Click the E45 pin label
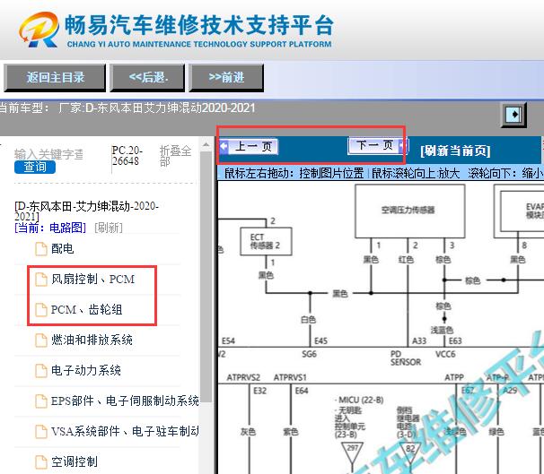544x474 pixels. pos(320,341)
